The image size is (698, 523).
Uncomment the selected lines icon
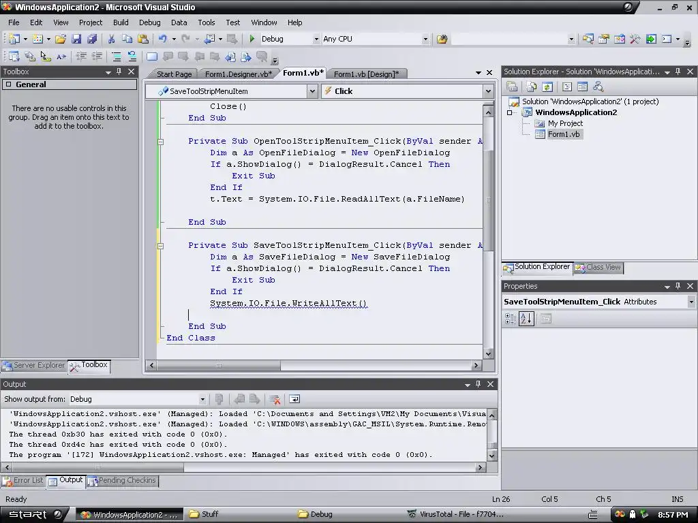132,57
